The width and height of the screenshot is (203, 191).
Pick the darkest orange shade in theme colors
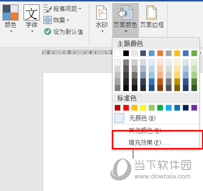pyautogui.click(x=160, y=88)
